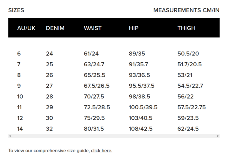Select AU/UK size 14 cell
Screen dimensions: 225x168
(20, 129)
